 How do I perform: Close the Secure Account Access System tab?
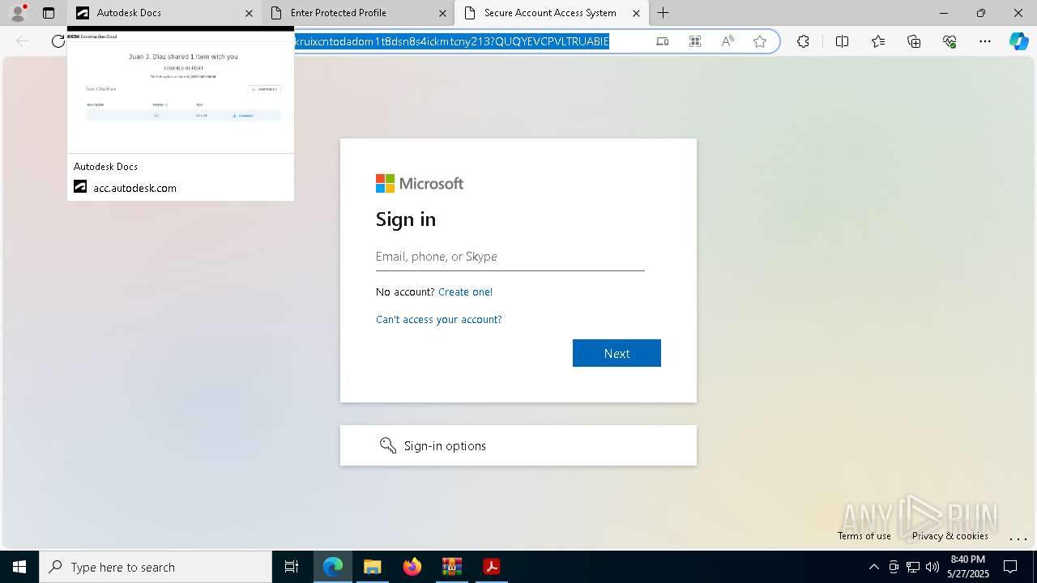pos(636,13)
